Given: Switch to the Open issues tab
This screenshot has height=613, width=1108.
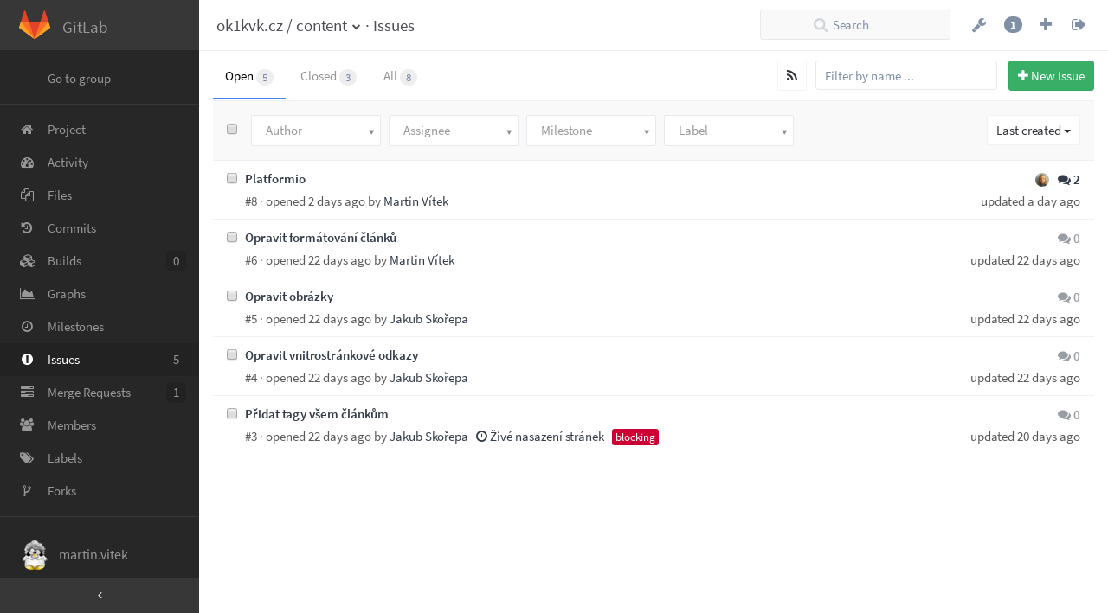Looking at the screenshot, I should point(249,76).
